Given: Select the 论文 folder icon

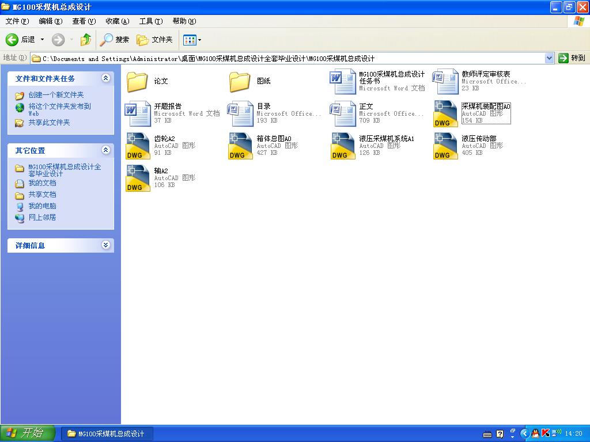Looking at the screenshot, I should [138, 81].
